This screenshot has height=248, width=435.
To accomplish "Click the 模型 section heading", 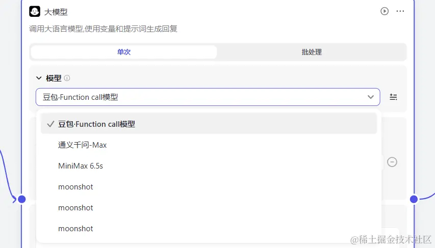I will pyautogui.click(x=54, y=78).
